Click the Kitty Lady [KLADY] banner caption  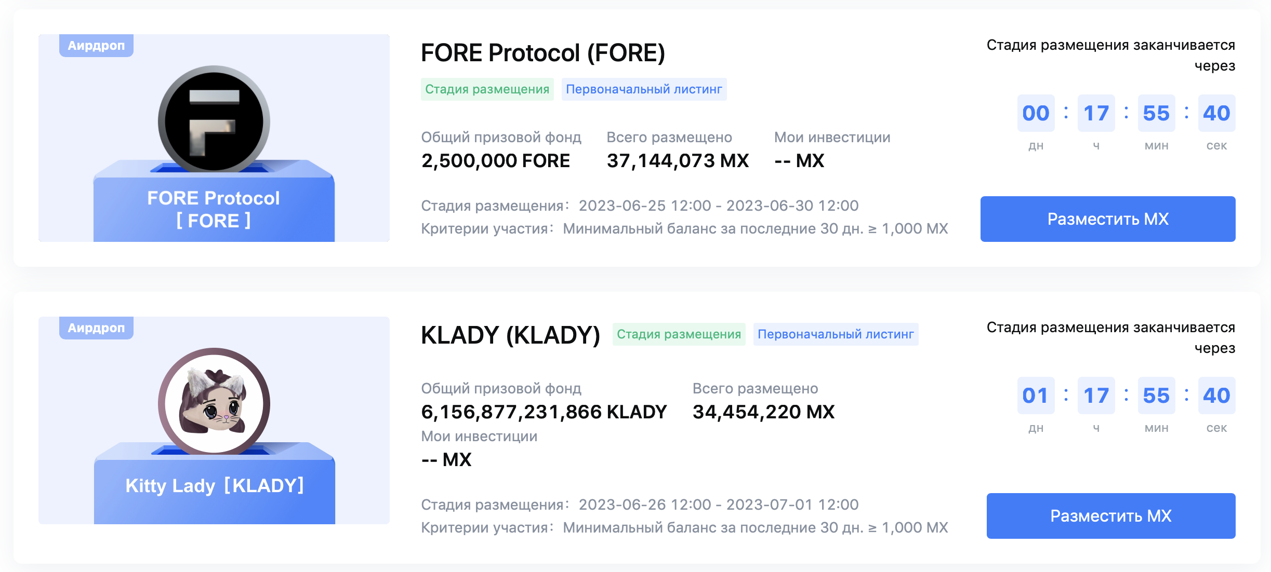pyautogui.click(x=215, y=486)
